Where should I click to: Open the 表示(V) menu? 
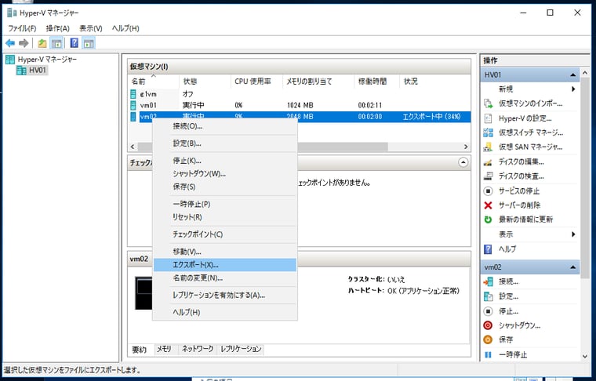point(91,28)
